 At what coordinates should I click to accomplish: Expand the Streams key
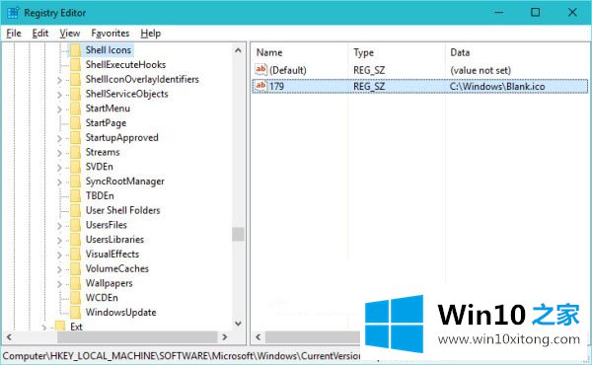click(x=59, y=153)
